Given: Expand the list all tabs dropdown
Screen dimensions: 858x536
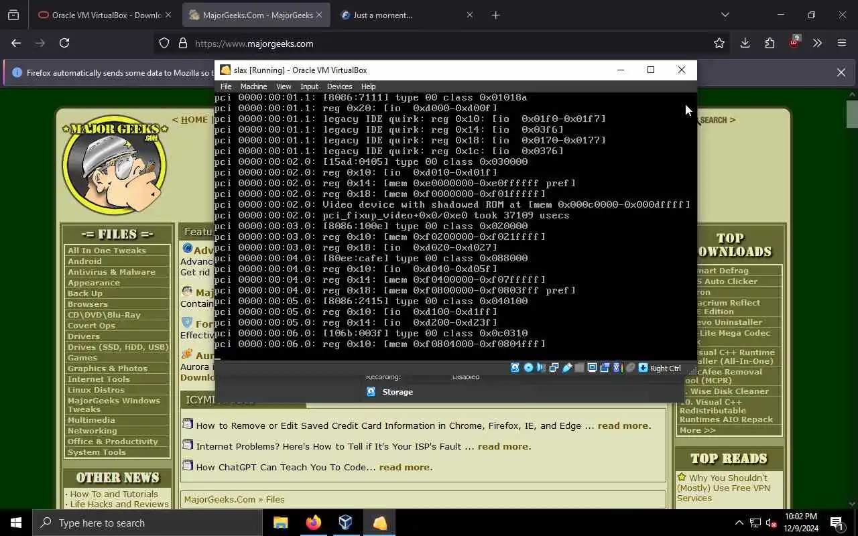Looking at the screenshot, I should 725,15.
